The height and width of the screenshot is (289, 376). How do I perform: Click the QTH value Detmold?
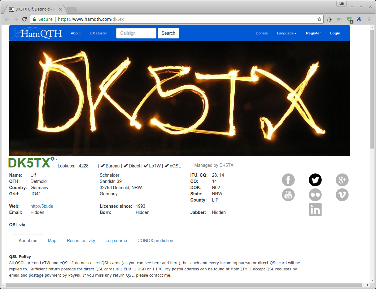(38, 181)
